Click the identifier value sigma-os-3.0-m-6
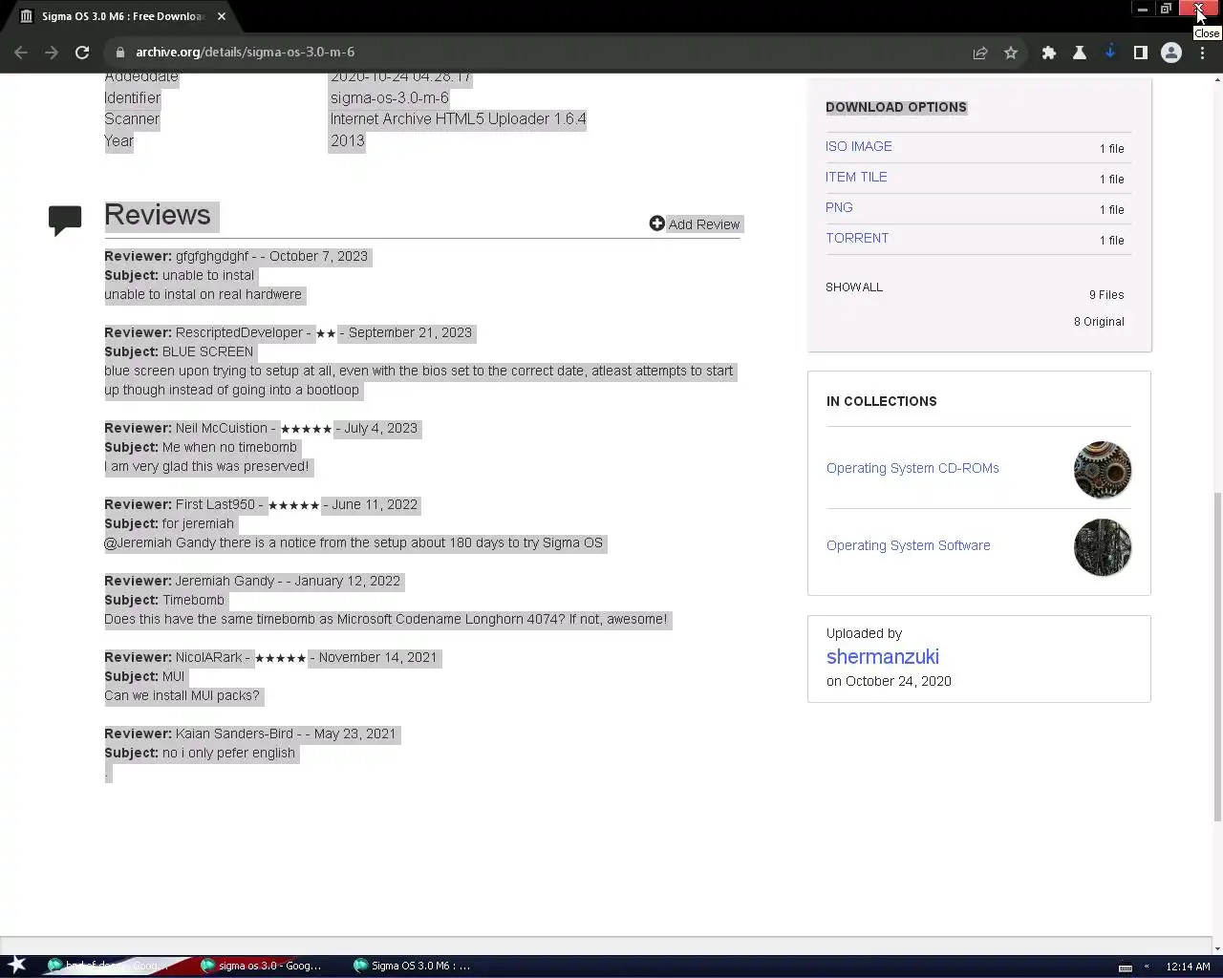 point(389,97)
